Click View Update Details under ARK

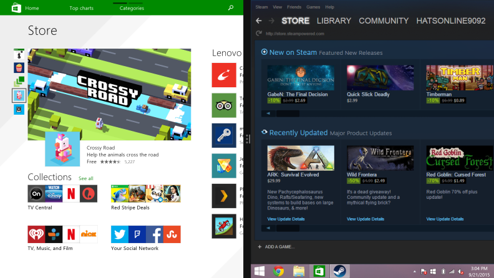point(286,219)
